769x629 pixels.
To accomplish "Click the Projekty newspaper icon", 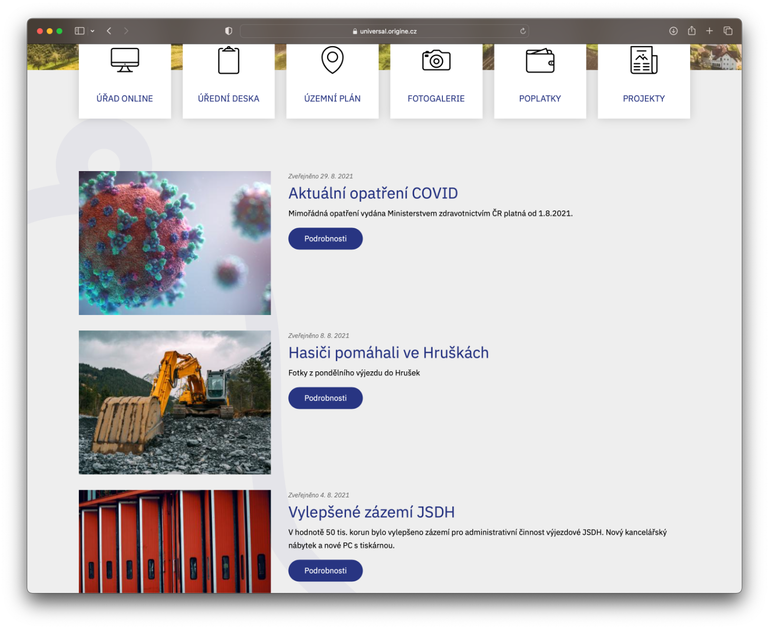I will coord(644,60).
